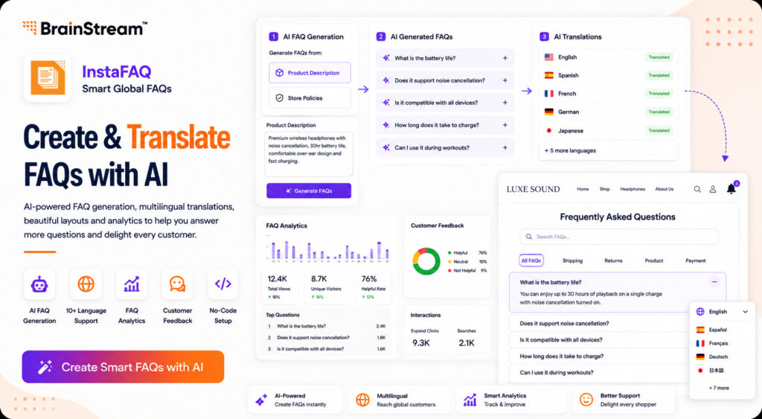Switch to the Payment tab
This screenshot has height=419, width=762.
pos(696,260)
